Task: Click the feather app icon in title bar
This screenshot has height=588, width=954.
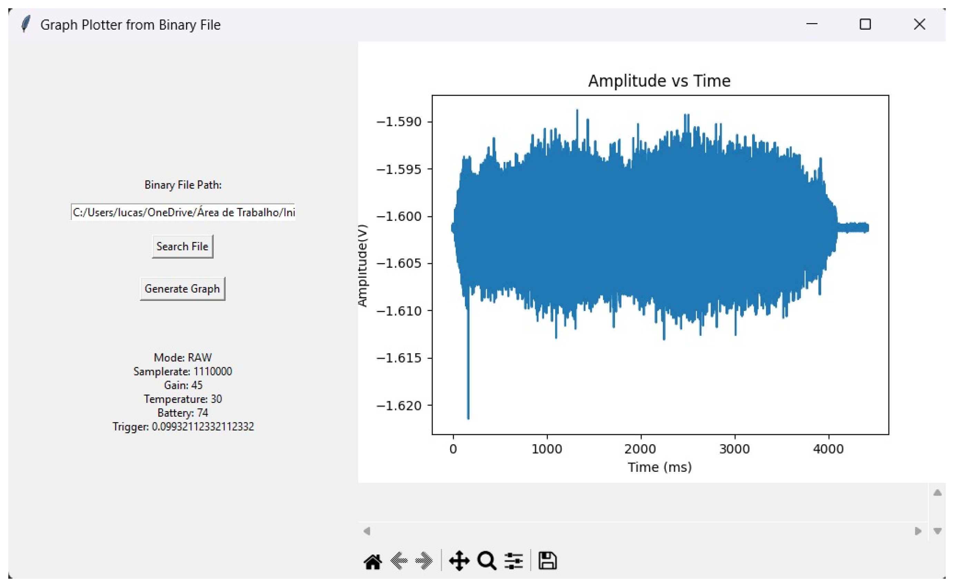Action: tap(26, 24)
